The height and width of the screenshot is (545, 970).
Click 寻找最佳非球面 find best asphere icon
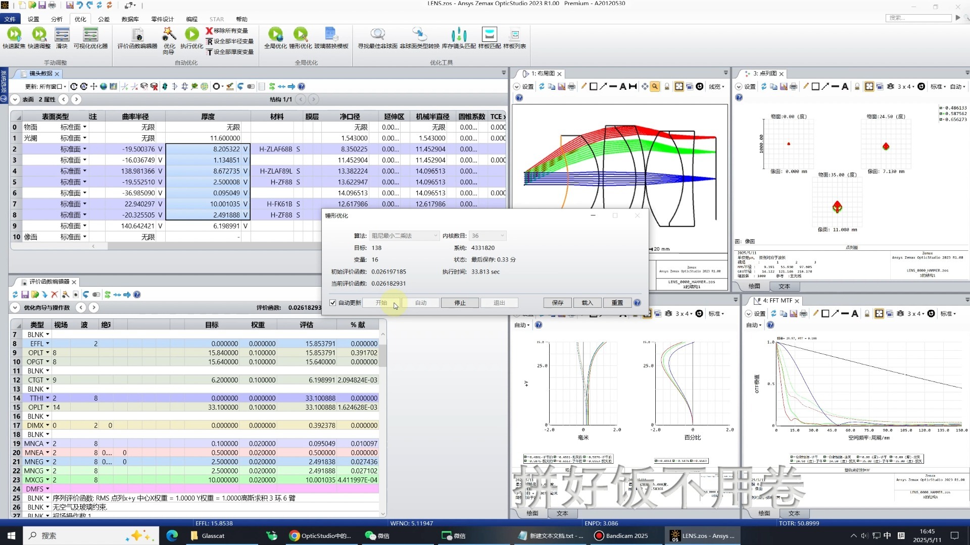click(377, 34)
